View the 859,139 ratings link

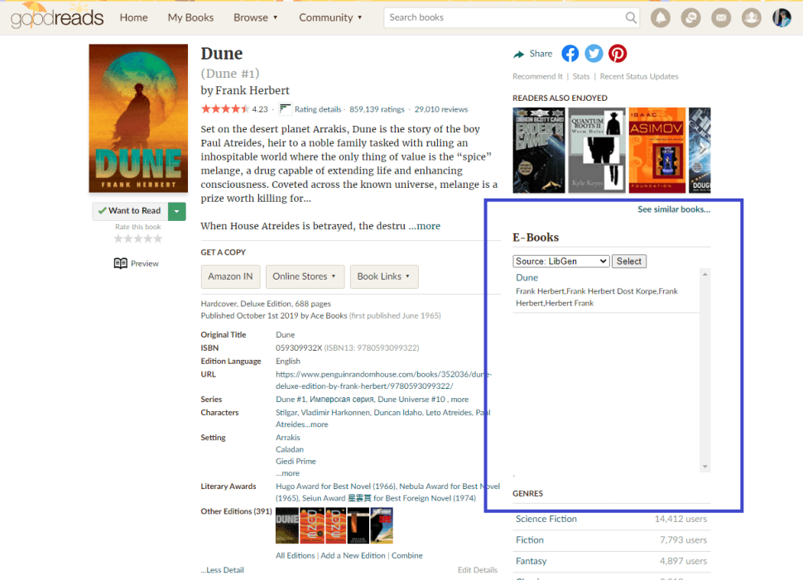(377, 109)
